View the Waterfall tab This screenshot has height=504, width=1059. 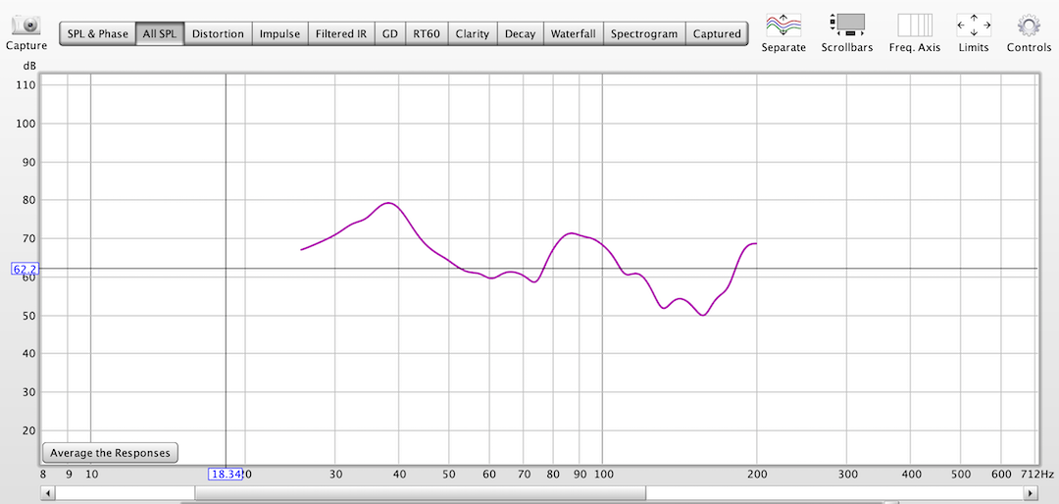click(573, 33)
